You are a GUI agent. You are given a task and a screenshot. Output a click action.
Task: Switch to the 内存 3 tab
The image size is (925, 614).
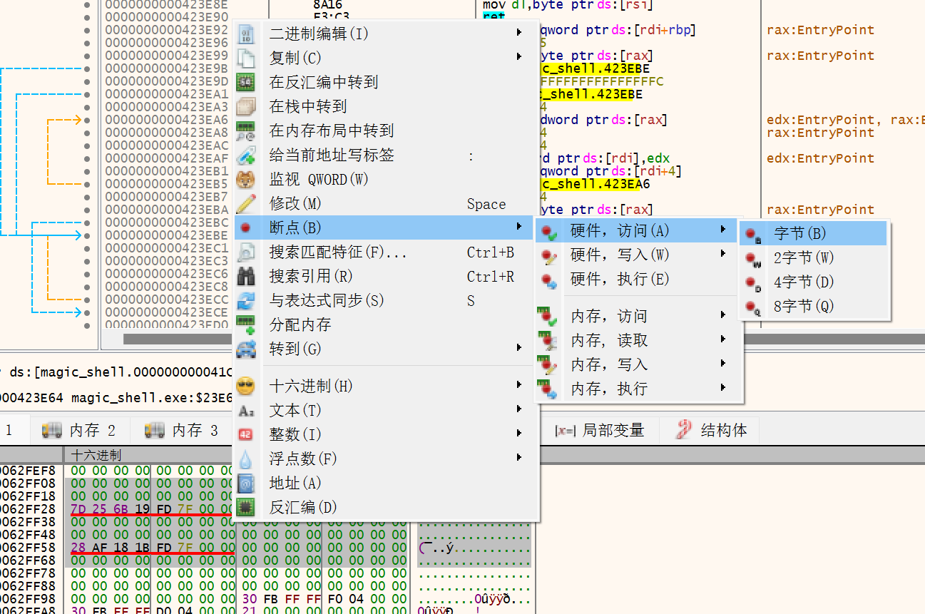[182, 430]
